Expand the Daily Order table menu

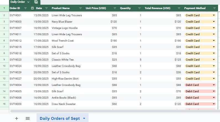28,2
